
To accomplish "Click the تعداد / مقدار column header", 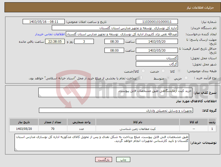I will coord(53,122).
